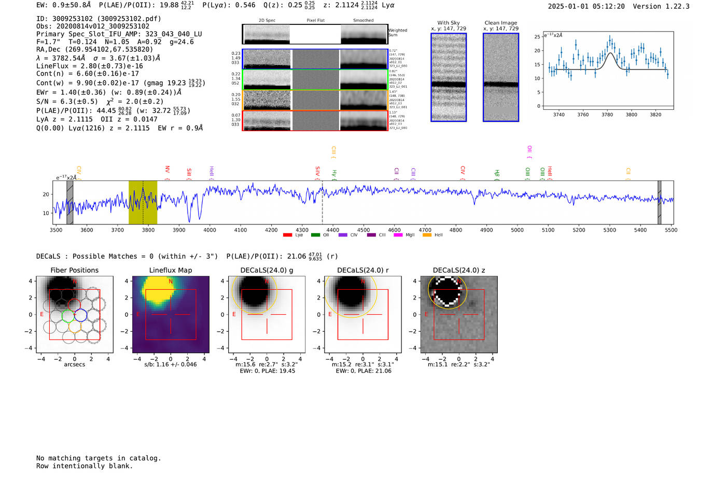
Task: Open the Weighted Sum 2D spec thumbnail
Action: pyautogui.click(x=267, y=34)
